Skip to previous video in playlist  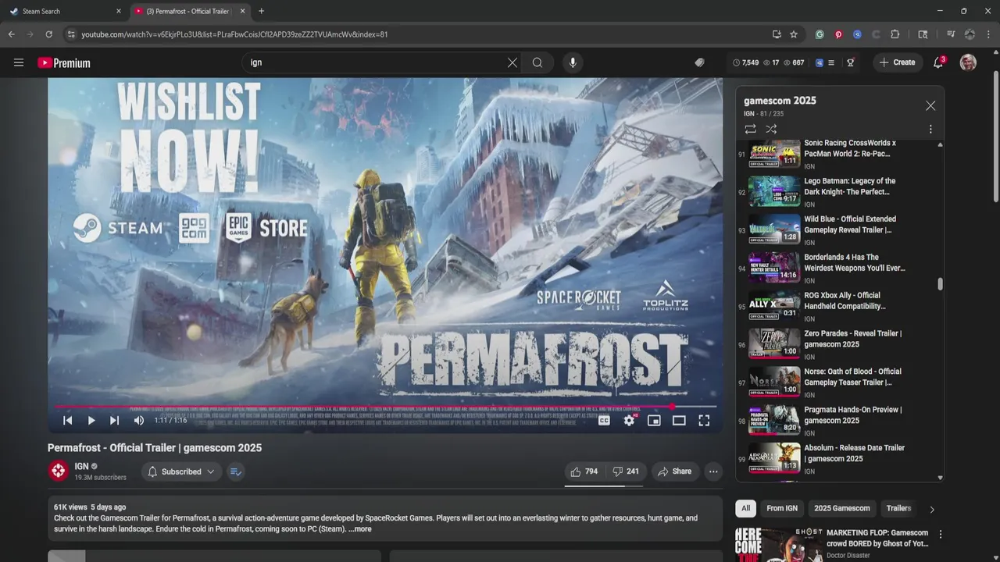point(68,420)
